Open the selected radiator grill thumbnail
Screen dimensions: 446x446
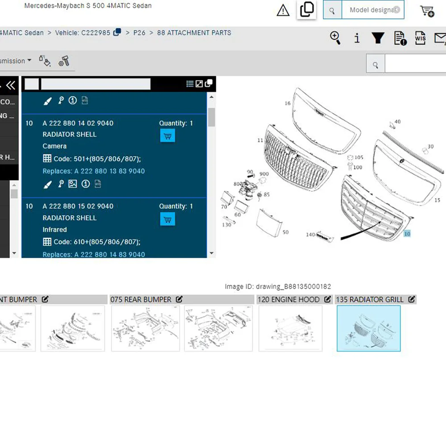click(369, 329)
